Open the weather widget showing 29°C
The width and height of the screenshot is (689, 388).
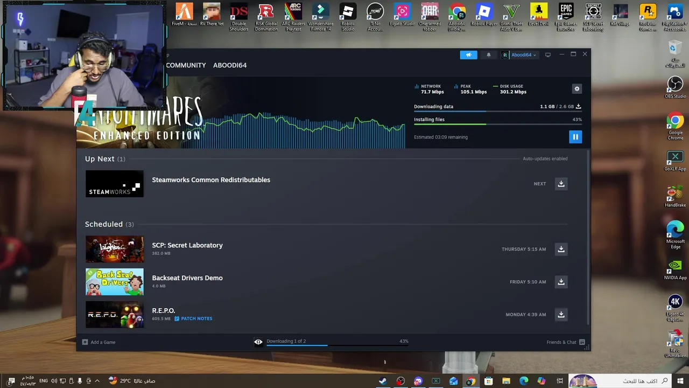[x=132, y=381]
